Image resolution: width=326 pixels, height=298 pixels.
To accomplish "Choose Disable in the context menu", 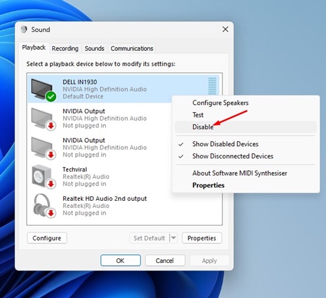I will point(246,127).
